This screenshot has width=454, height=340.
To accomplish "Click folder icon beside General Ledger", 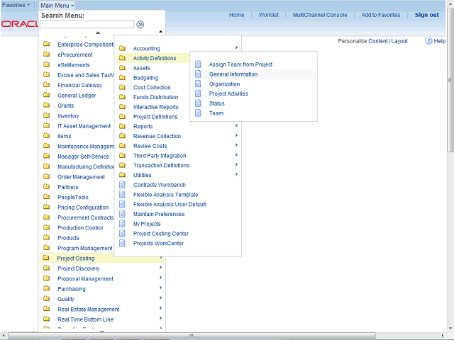I will tap(46, 96).
